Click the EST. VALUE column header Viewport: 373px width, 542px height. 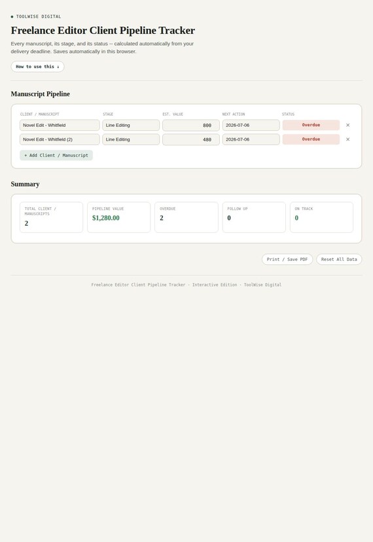coord(173,114)
